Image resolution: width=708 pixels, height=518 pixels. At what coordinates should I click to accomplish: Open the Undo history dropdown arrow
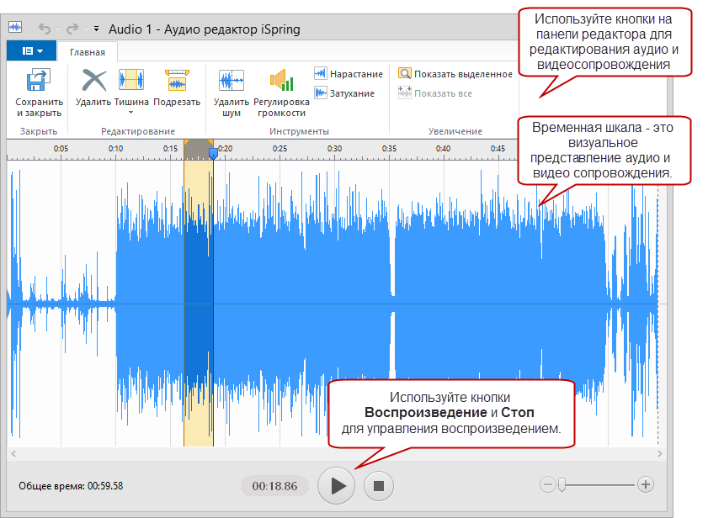click(58, 29)
